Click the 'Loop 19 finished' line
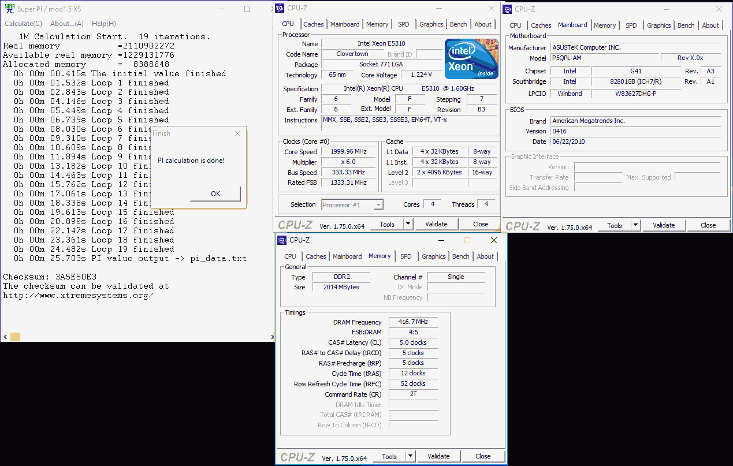Image resolution: width=733 pixels, height=466 pixels. (94, 249)
